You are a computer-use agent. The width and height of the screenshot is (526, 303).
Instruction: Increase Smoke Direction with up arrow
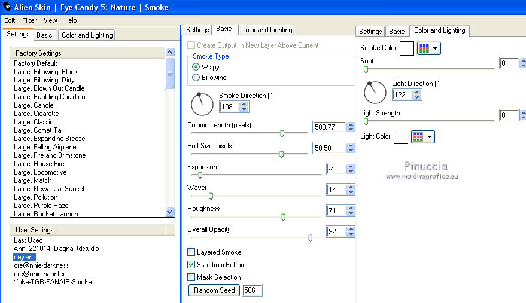[x=244, y=104]
